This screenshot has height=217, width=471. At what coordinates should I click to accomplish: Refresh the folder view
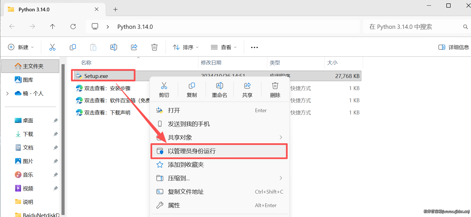pyautogui.click(x=73, y=27)
